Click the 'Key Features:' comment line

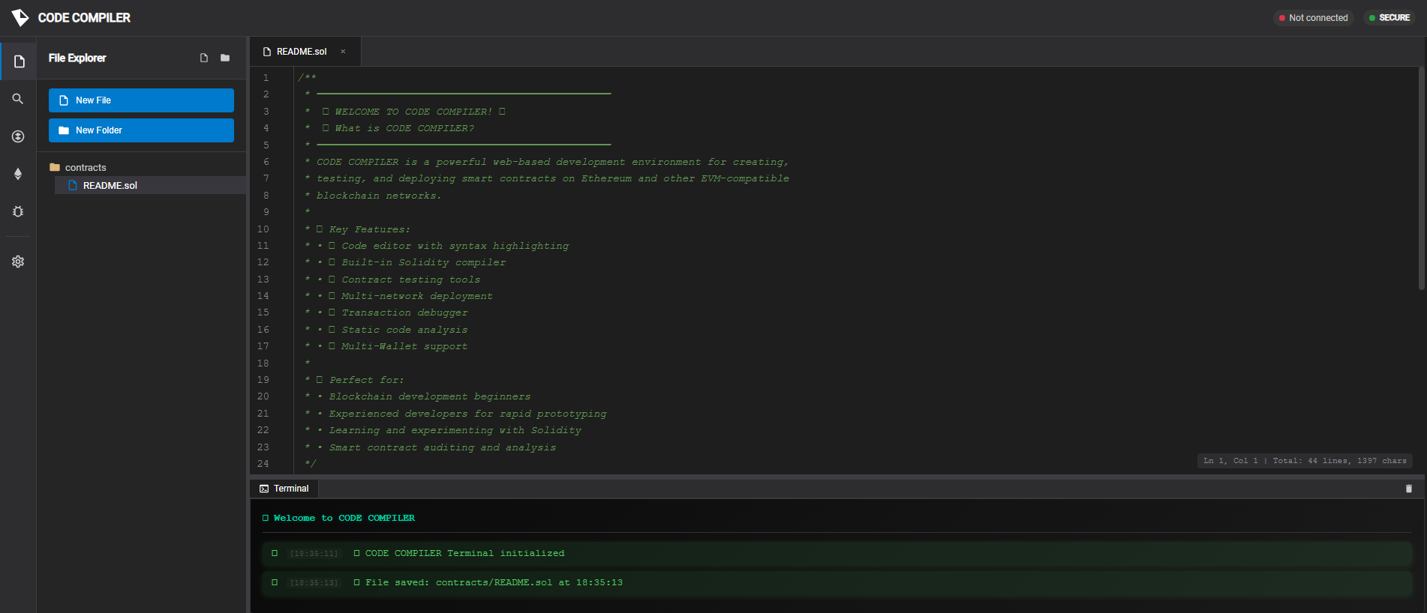363,229
